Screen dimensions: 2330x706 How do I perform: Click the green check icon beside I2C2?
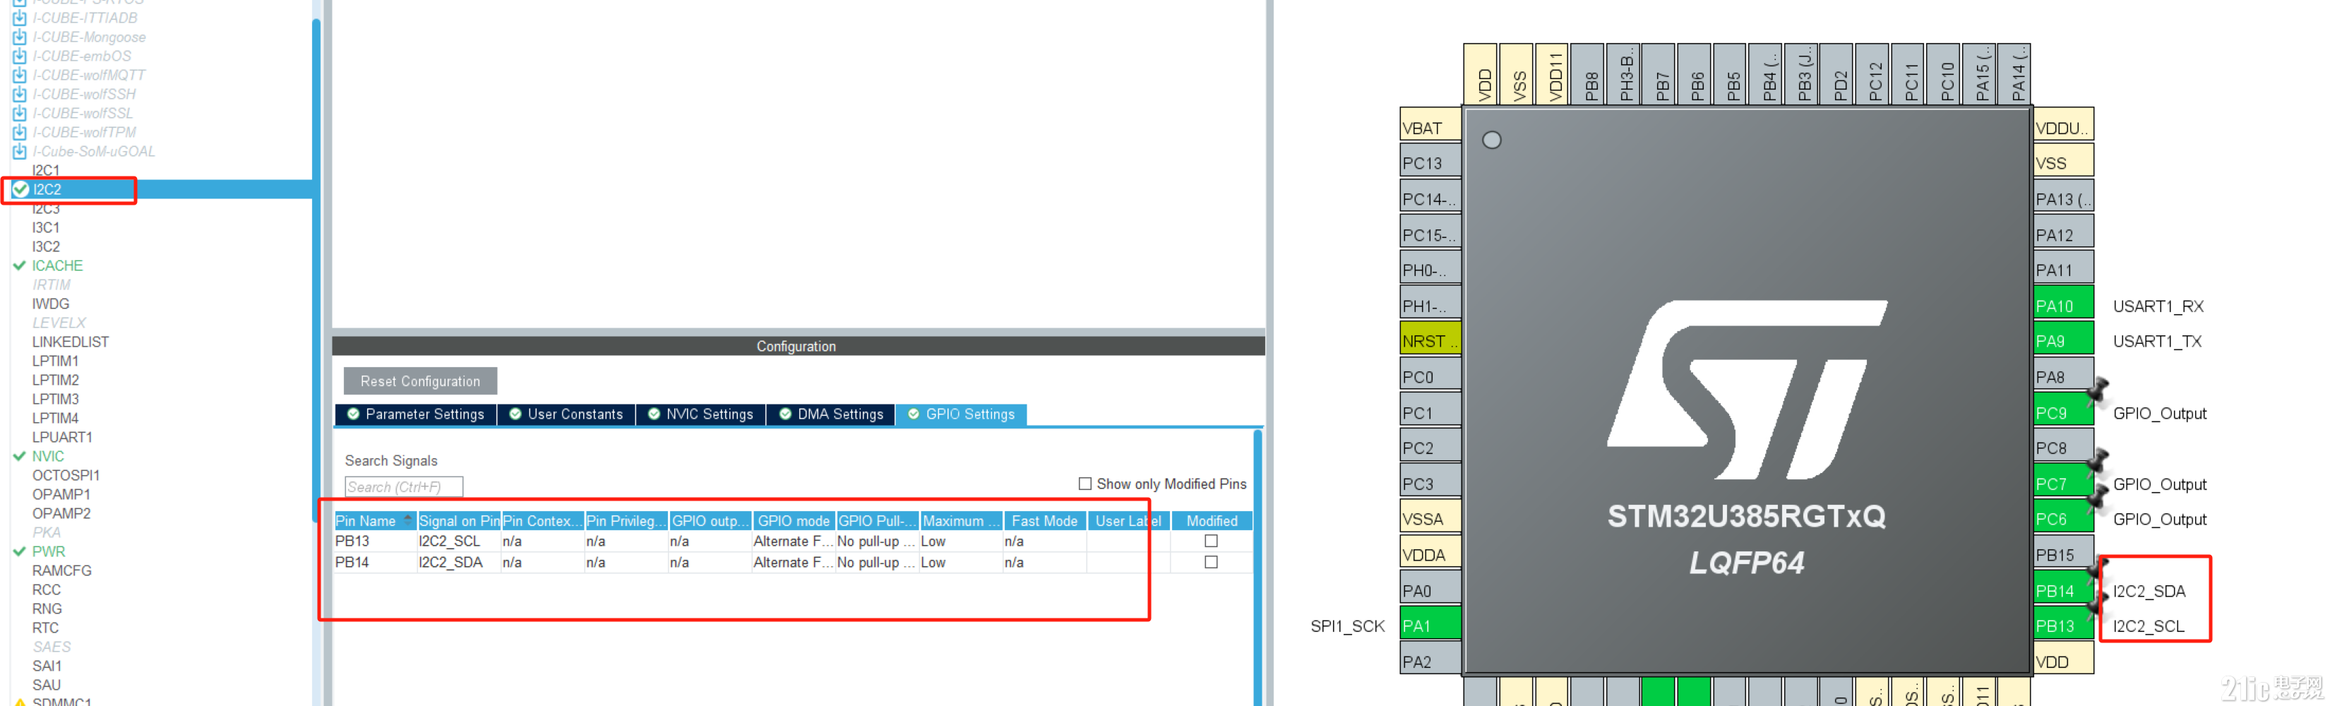click(20, 189)
